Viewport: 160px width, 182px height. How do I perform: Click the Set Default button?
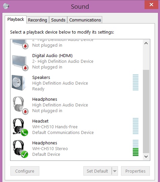tap(97, 171)
